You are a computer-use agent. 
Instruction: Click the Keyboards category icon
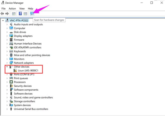(x=11, y=51)
